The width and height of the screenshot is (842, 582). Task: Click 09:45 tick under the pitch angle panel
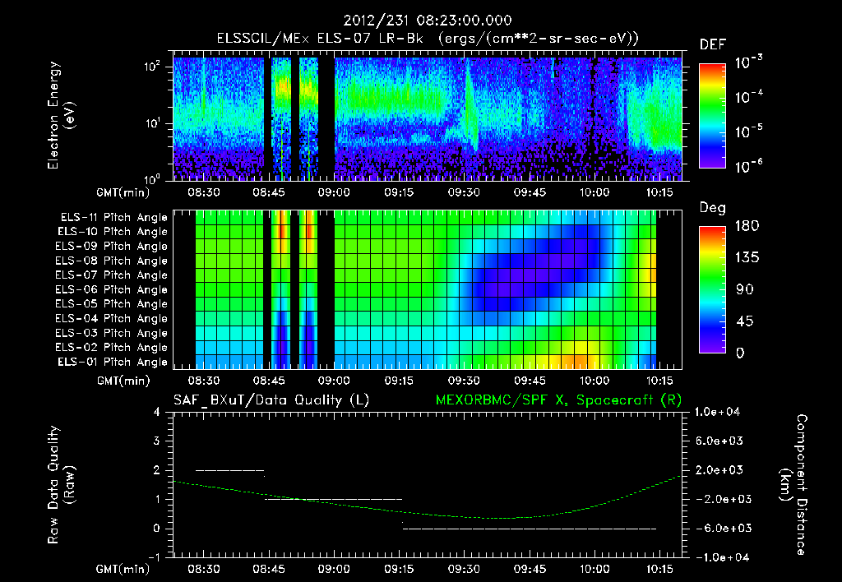(x=530, y=381)
